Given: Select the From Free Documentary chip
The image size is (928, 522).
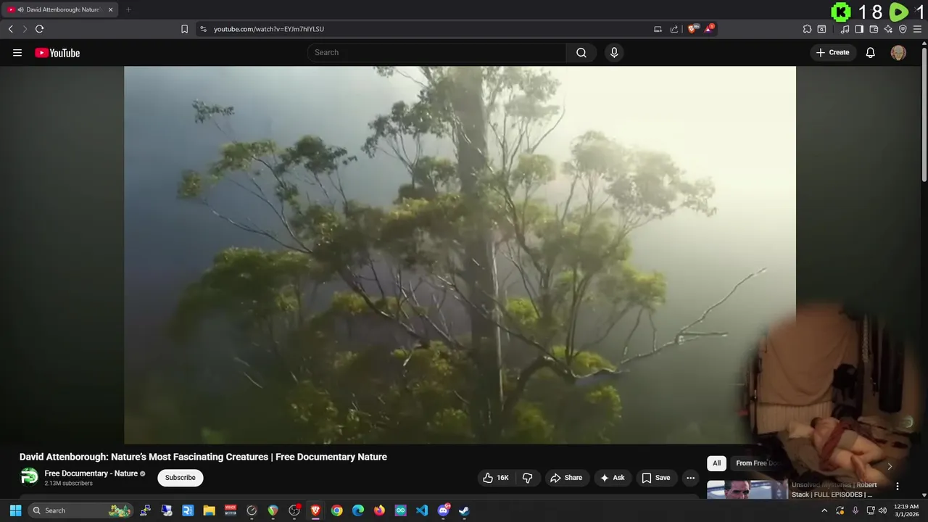Looking at the screenshot, I should pyautogui.click(x=758, y=463).
